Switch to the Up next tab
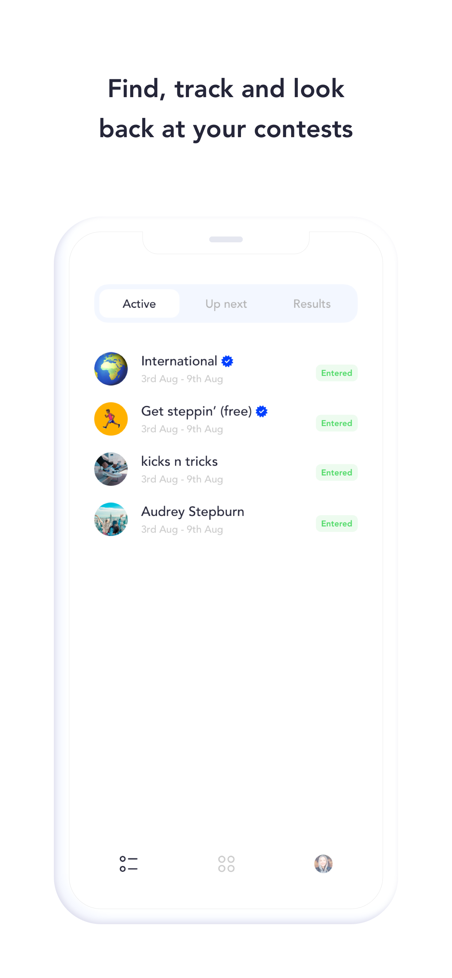This screenshot has height=978, width=452. tap(226, 304)
